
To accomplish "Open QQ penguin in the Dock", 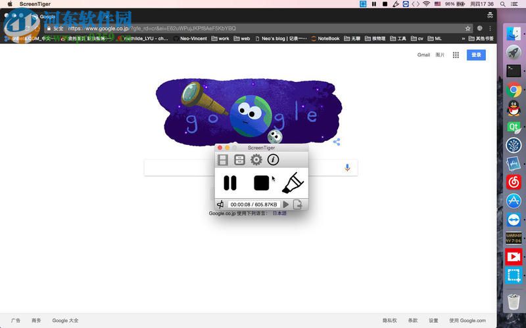I will (514, 108).
